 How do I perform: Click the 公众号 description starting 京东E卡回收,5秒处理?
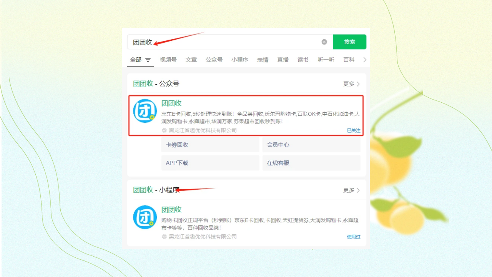point(261,118)
